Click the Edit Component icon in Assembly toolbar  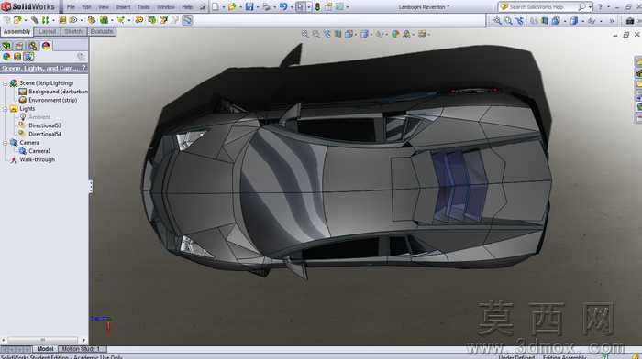click(6, 20)
